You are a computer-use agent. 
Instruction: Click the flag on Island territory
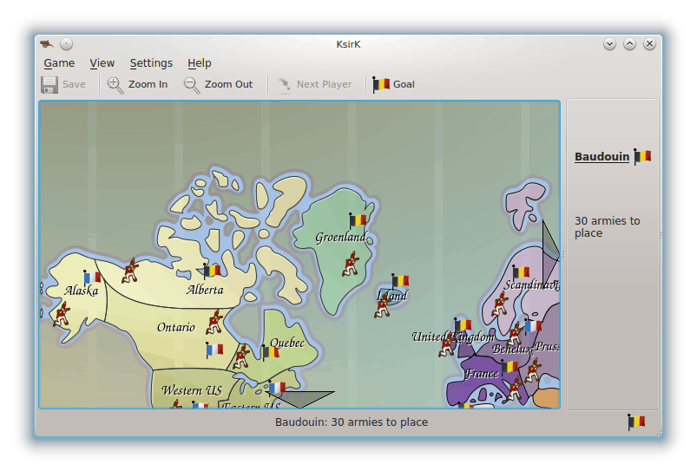(399, 280)
